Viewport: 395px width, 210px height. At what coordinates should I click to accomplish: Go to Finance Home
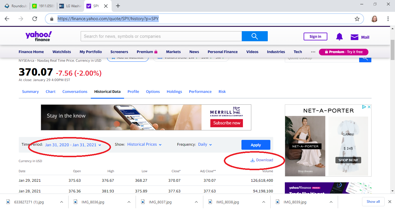pos(31,52)
